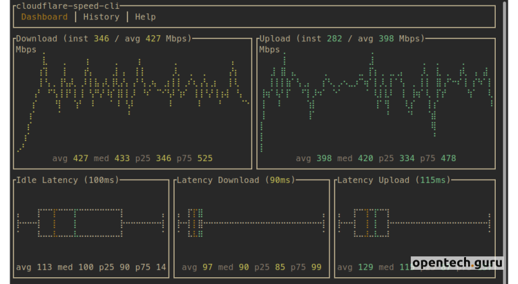Switch to the Dashboard tab
The image size is (518, 284).
(x=45, y=17)
